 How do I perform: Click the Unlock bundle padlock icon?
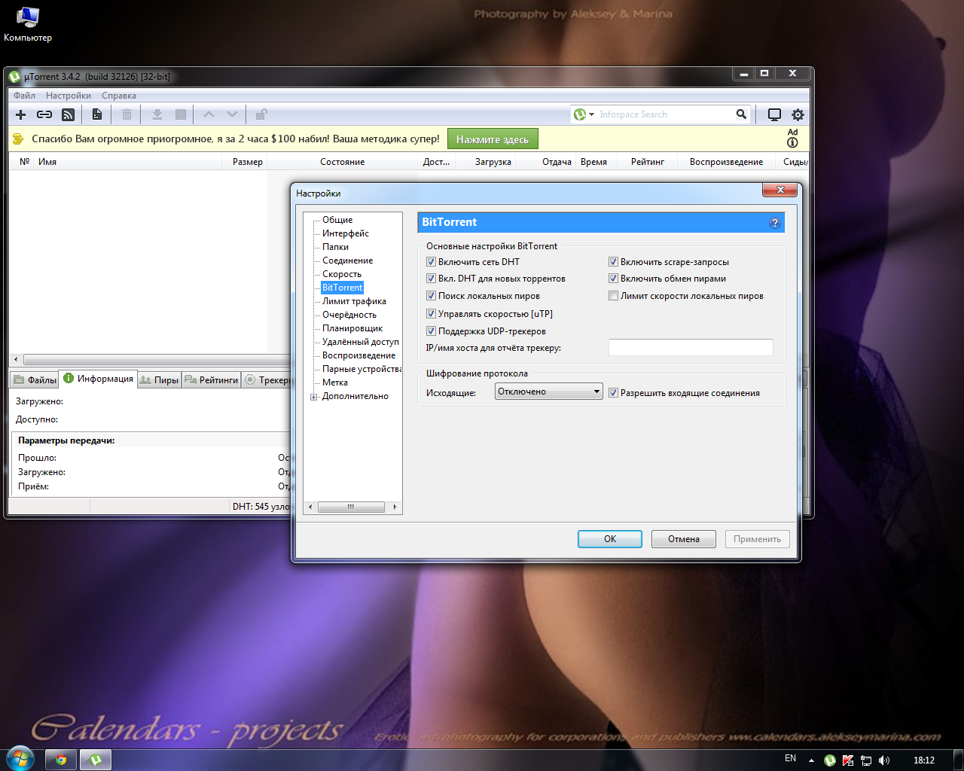click(x=261, y=114)
